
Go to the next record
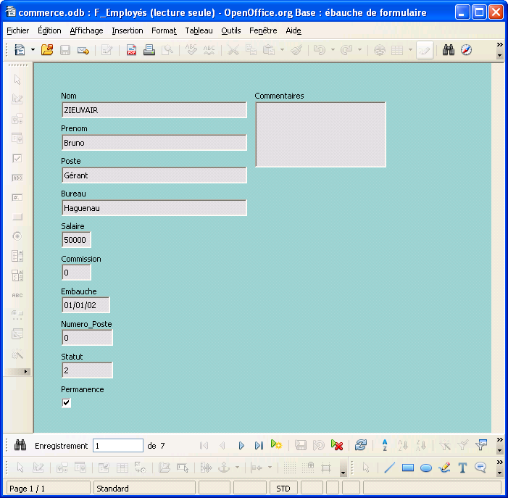(241, 446)
